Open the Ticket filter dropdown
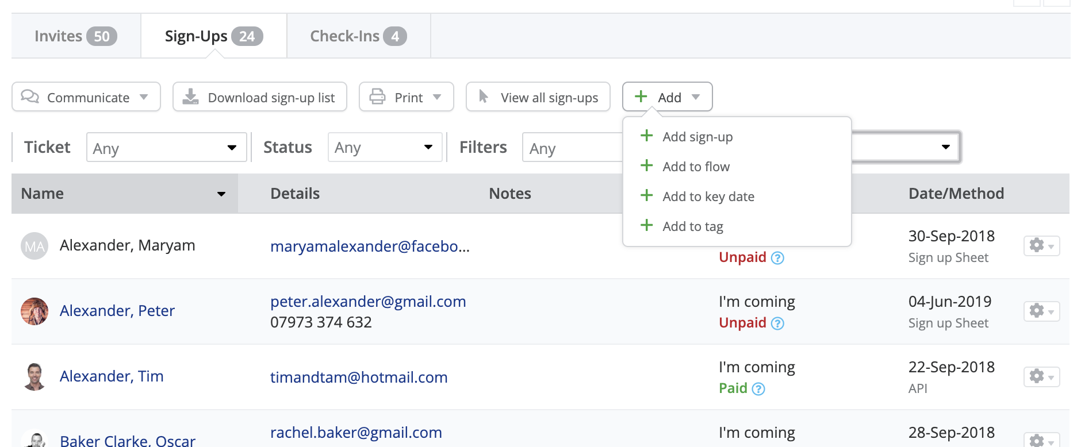The width and height of the screenshot is (1081, 447). tap(167, 148)
